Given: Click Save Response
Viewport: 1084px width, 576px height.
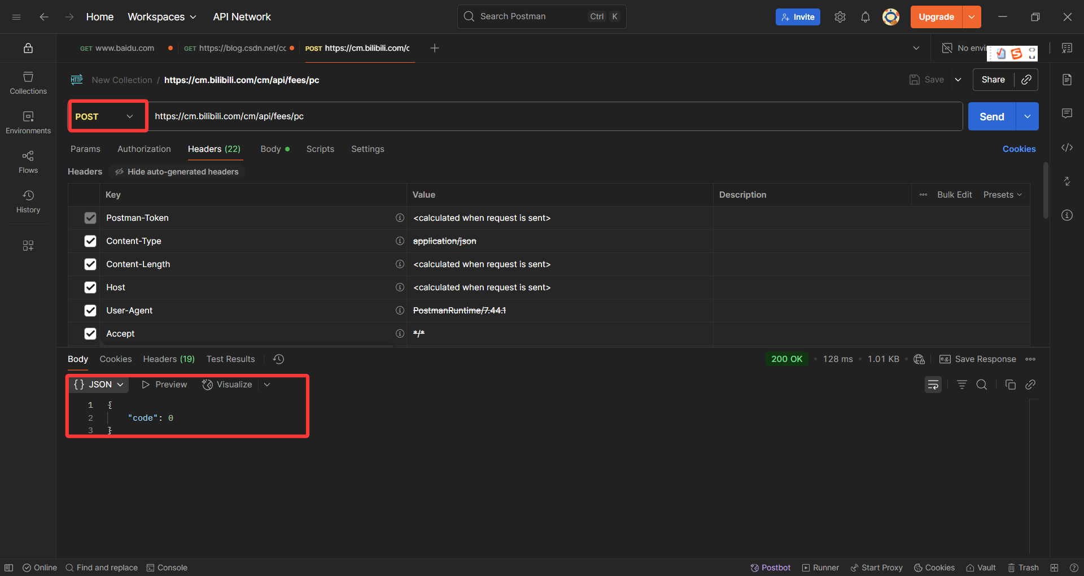Looking at the screenshot, I should click(x=977, y=359).
